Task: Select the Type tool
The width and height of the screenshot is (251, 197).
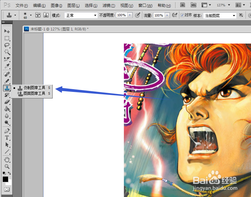Action: 7,138
